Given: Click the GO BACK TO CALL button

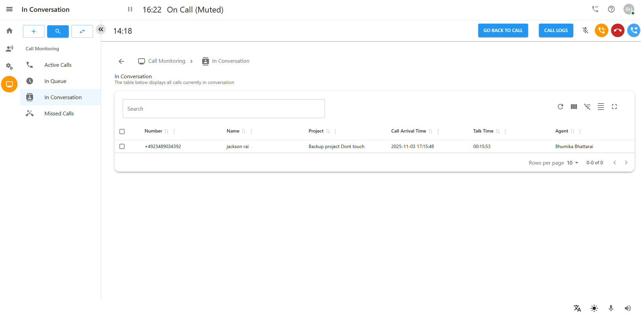Looking at the screenshot, I should 503,30.
